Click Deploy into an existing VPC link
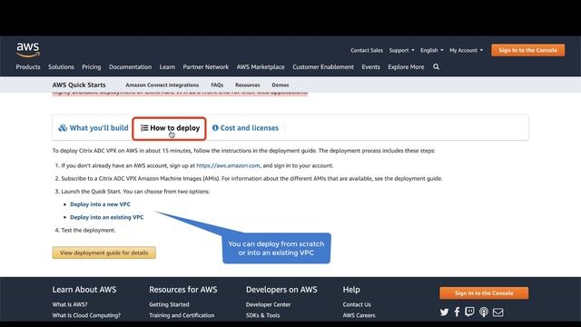The height and width of the screenshot is (327, 581). (107, 217)
